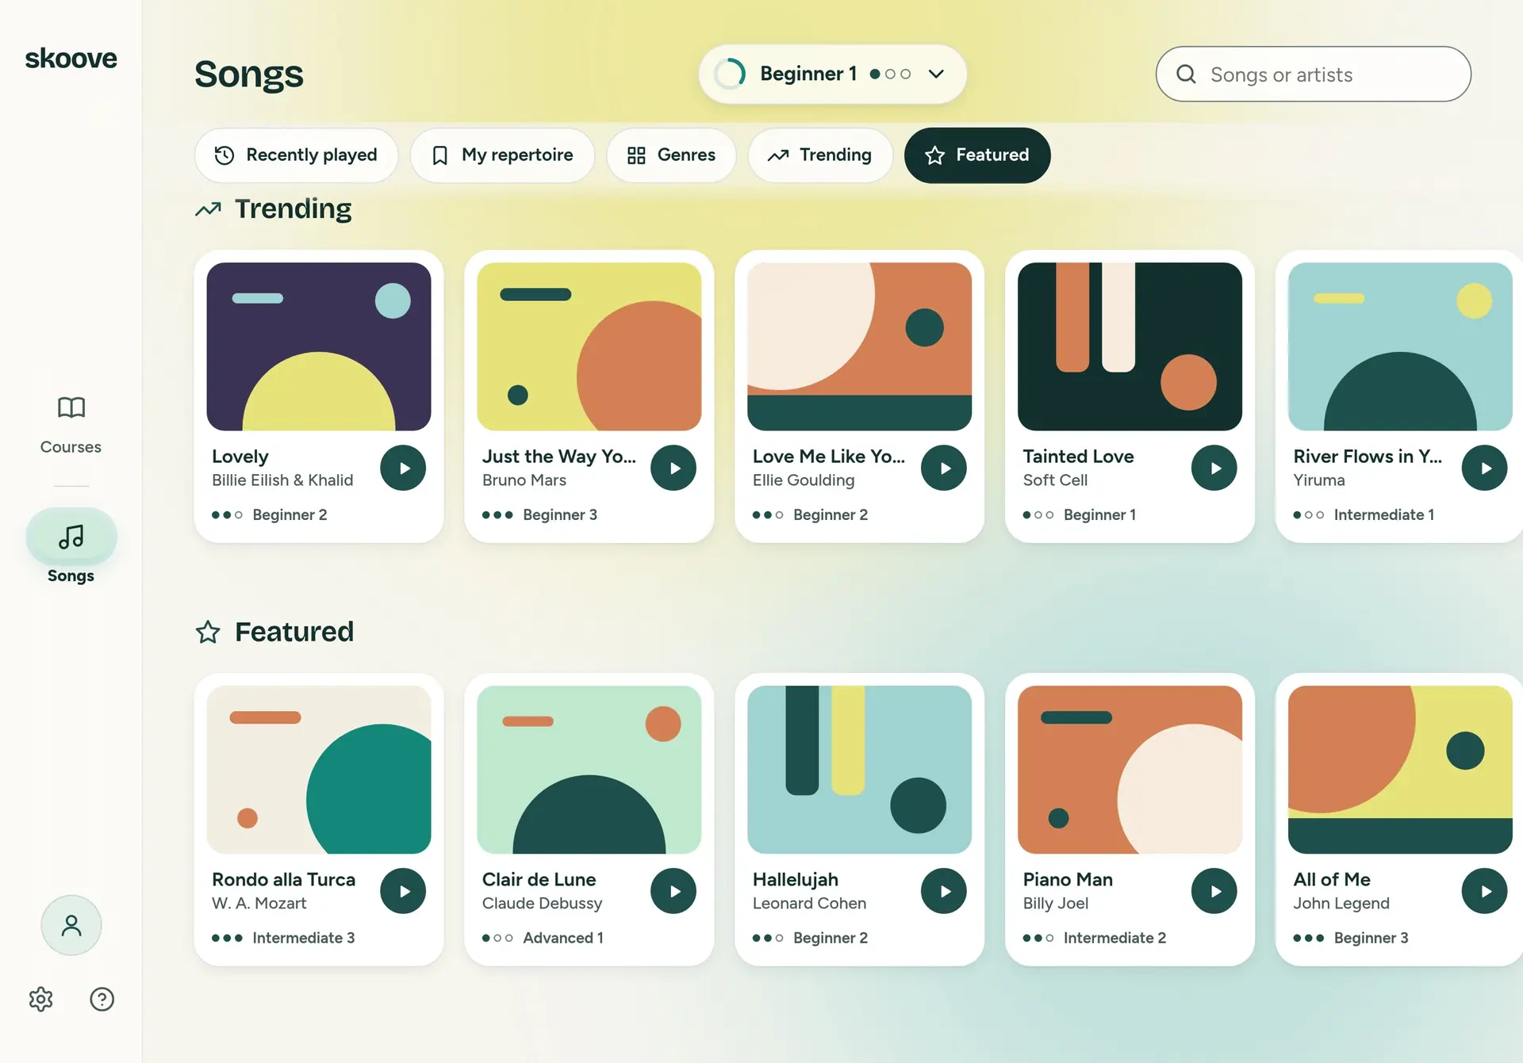Click artist name Ellie Goulding

tap(804, 480)
